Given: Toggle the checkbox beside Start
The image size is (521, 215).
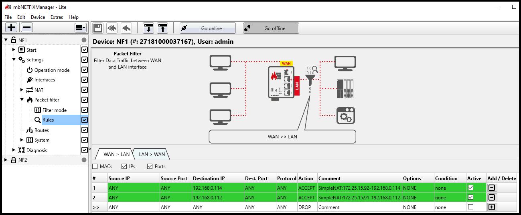Looking at the screenshot, I should 84,50.
